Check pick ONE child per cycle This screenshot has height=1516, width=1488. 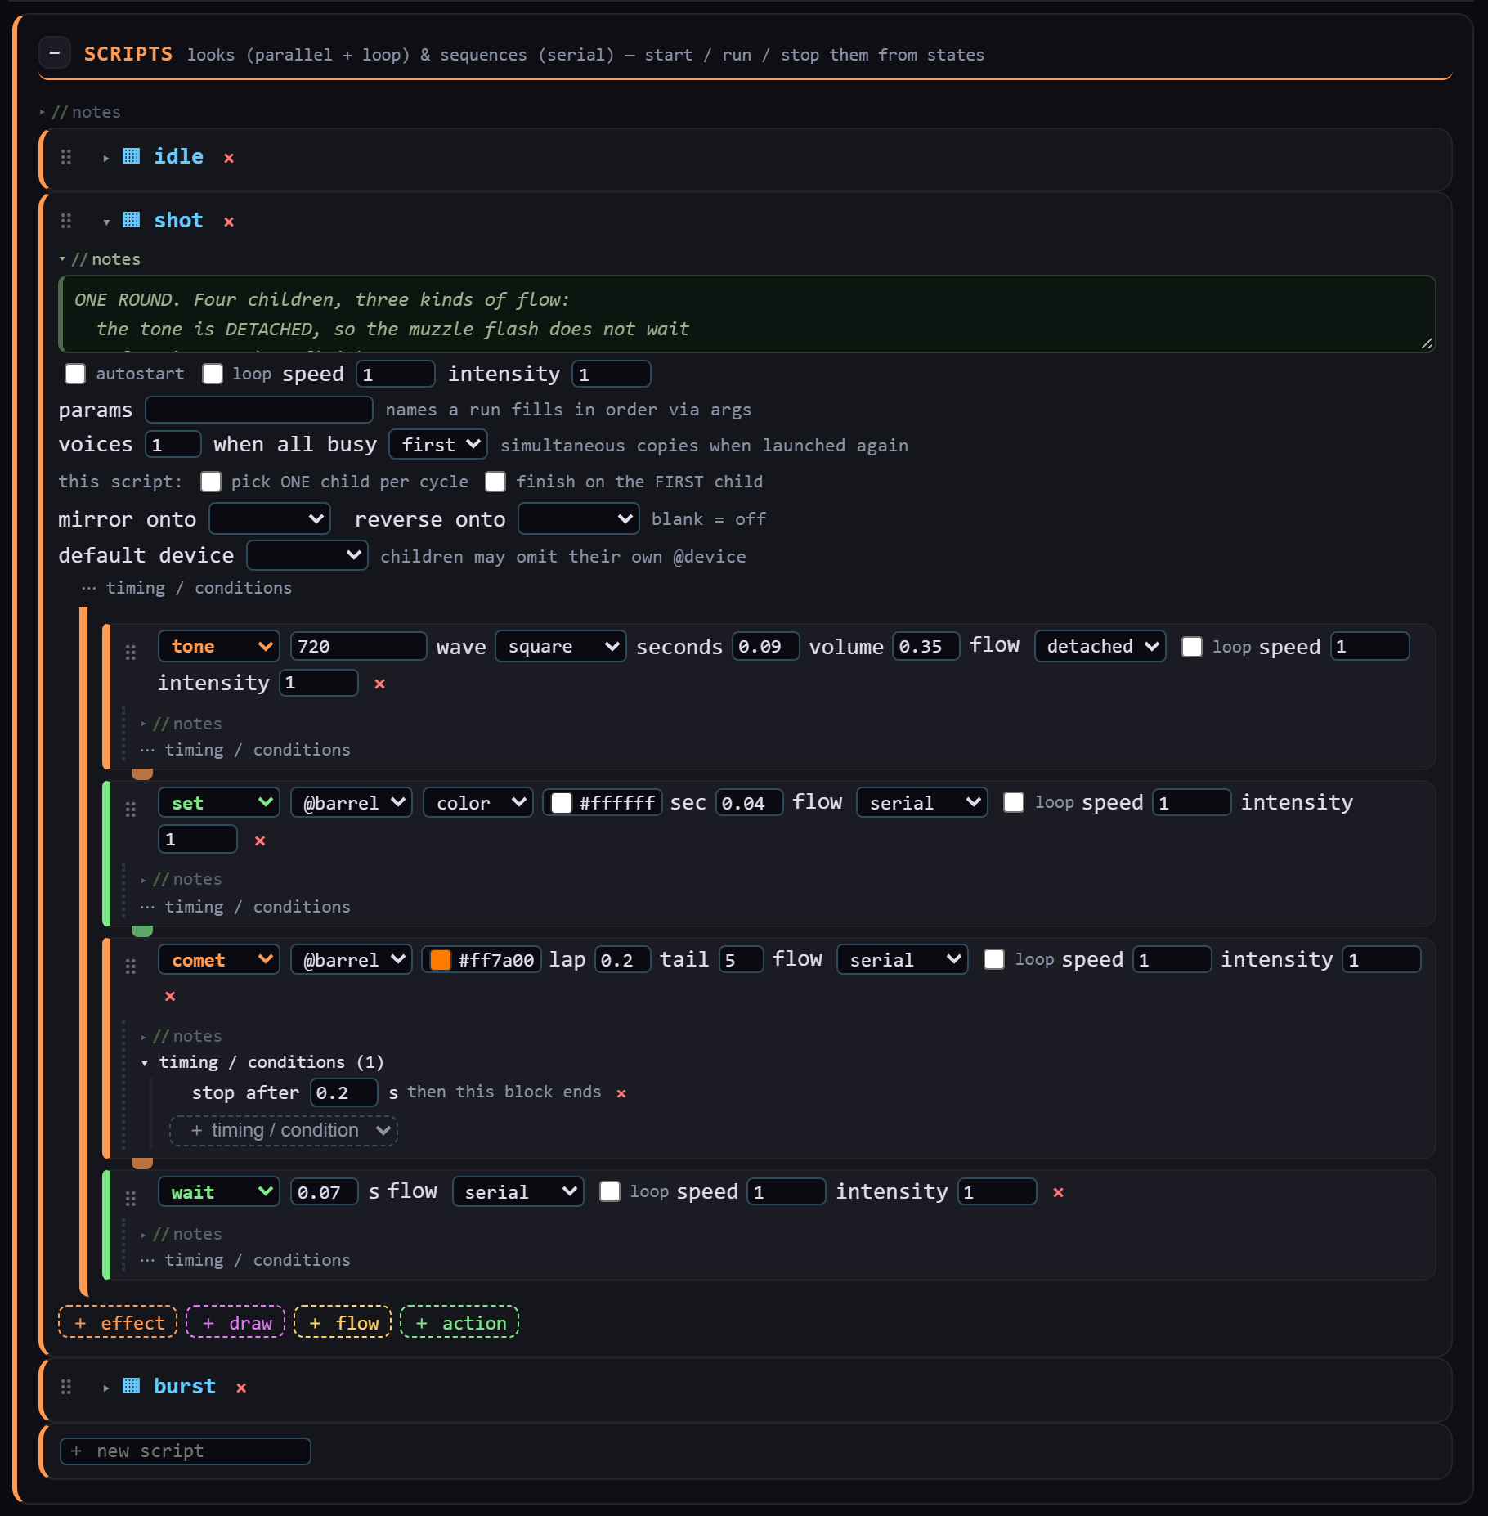pyautogui.click(x=211, y=482)
